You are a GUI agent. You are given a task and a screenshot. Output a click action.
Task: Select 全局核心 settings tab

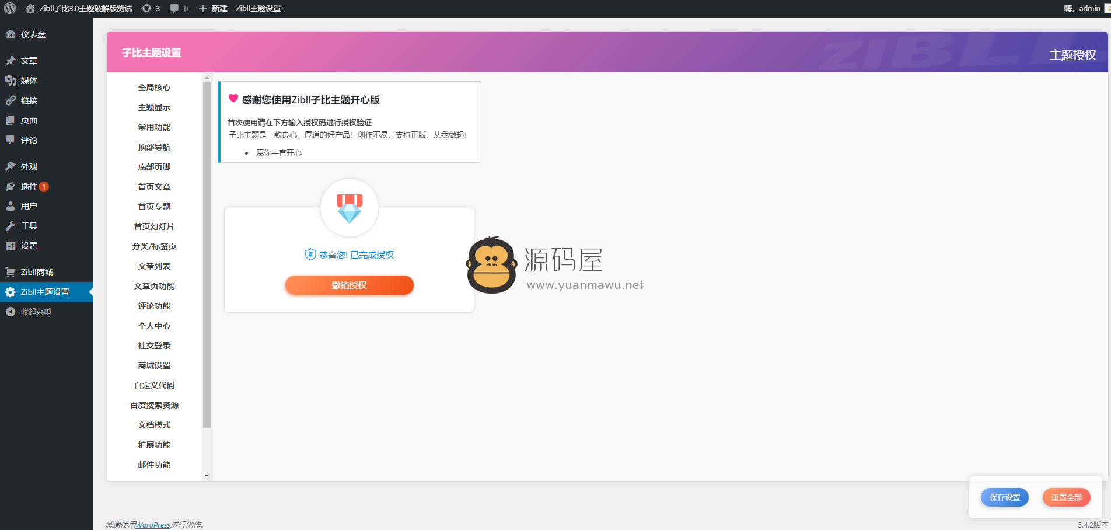tap(154, 88)
